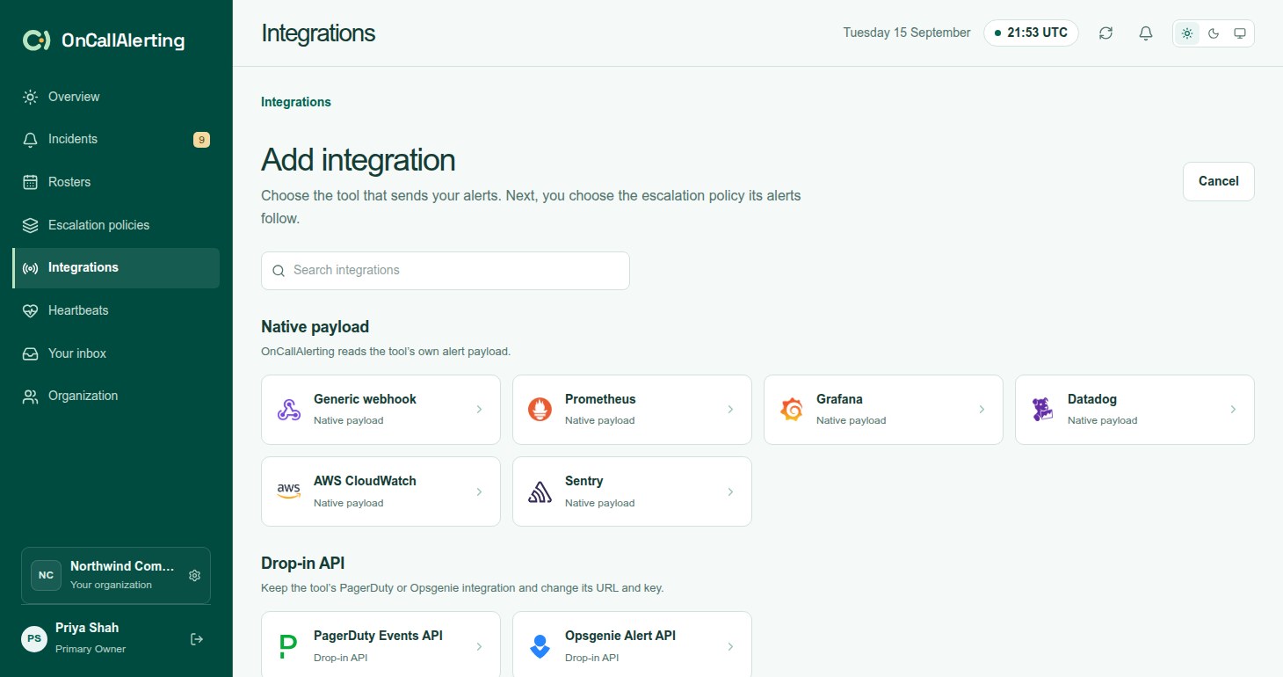This screenshot has height=677, width=1283.
Task: Click the chevron on Generic webhook card
Action: (479, 410)
